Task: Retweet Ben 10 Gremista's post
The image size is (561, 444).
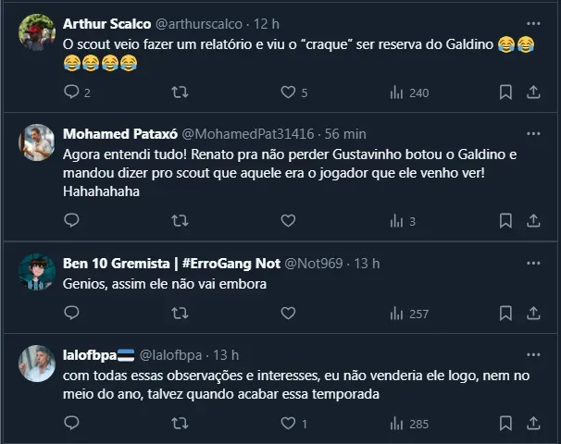Action: pos(180,314)
